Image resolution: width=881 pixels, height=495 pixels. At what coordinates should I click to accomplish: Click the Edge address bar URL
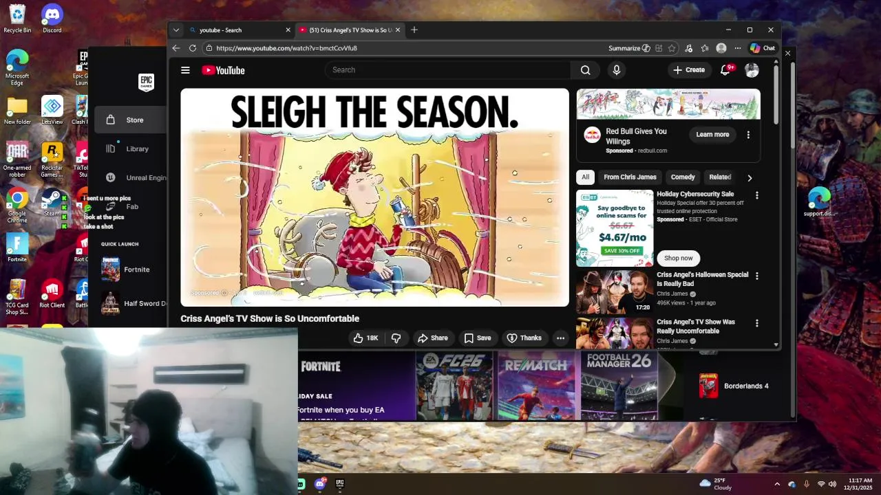coord(286,48)
